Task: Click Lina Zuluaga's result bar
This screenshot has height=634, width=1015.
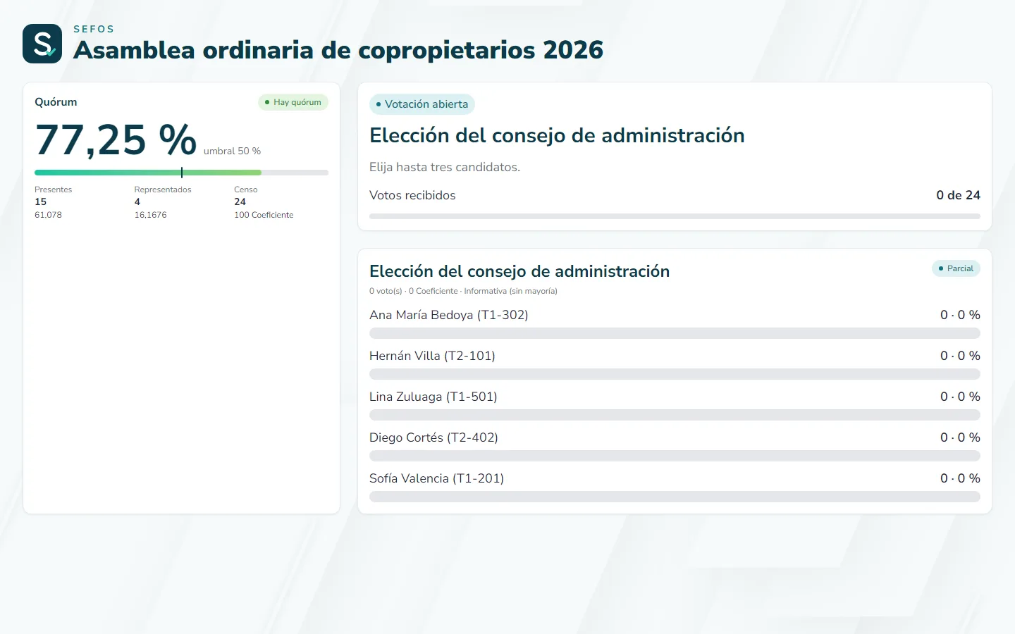Action: tap(675, 415)
